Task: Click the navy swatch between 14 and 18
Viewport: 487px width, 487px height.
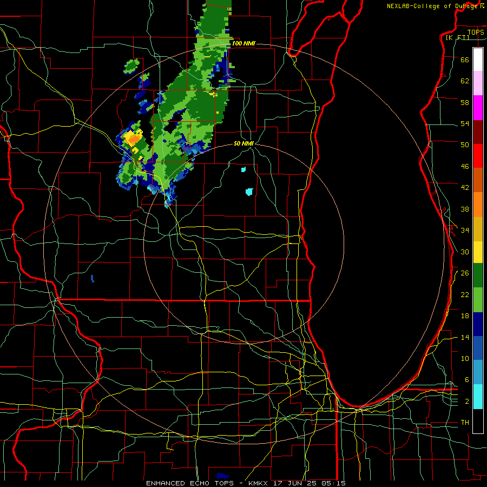Action: point(478,324)
